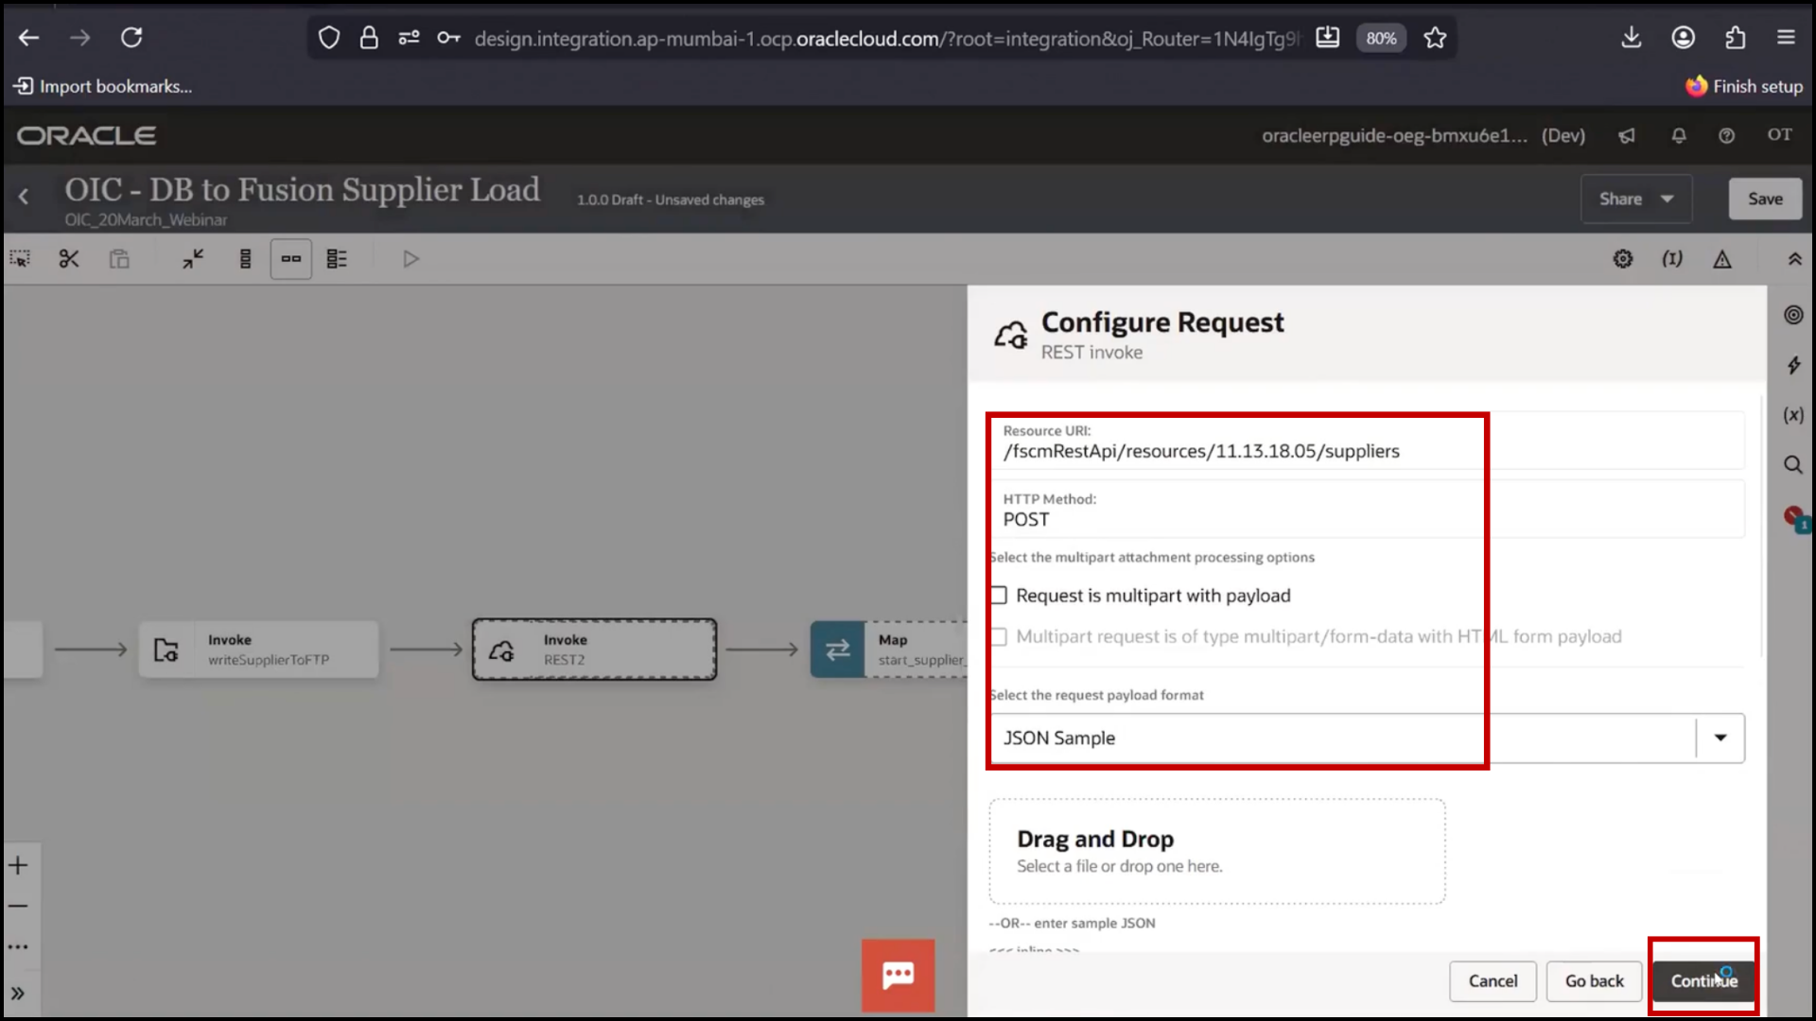
Task: Reset the 80% zoom level badge
Action: (x=1381, y=38)
